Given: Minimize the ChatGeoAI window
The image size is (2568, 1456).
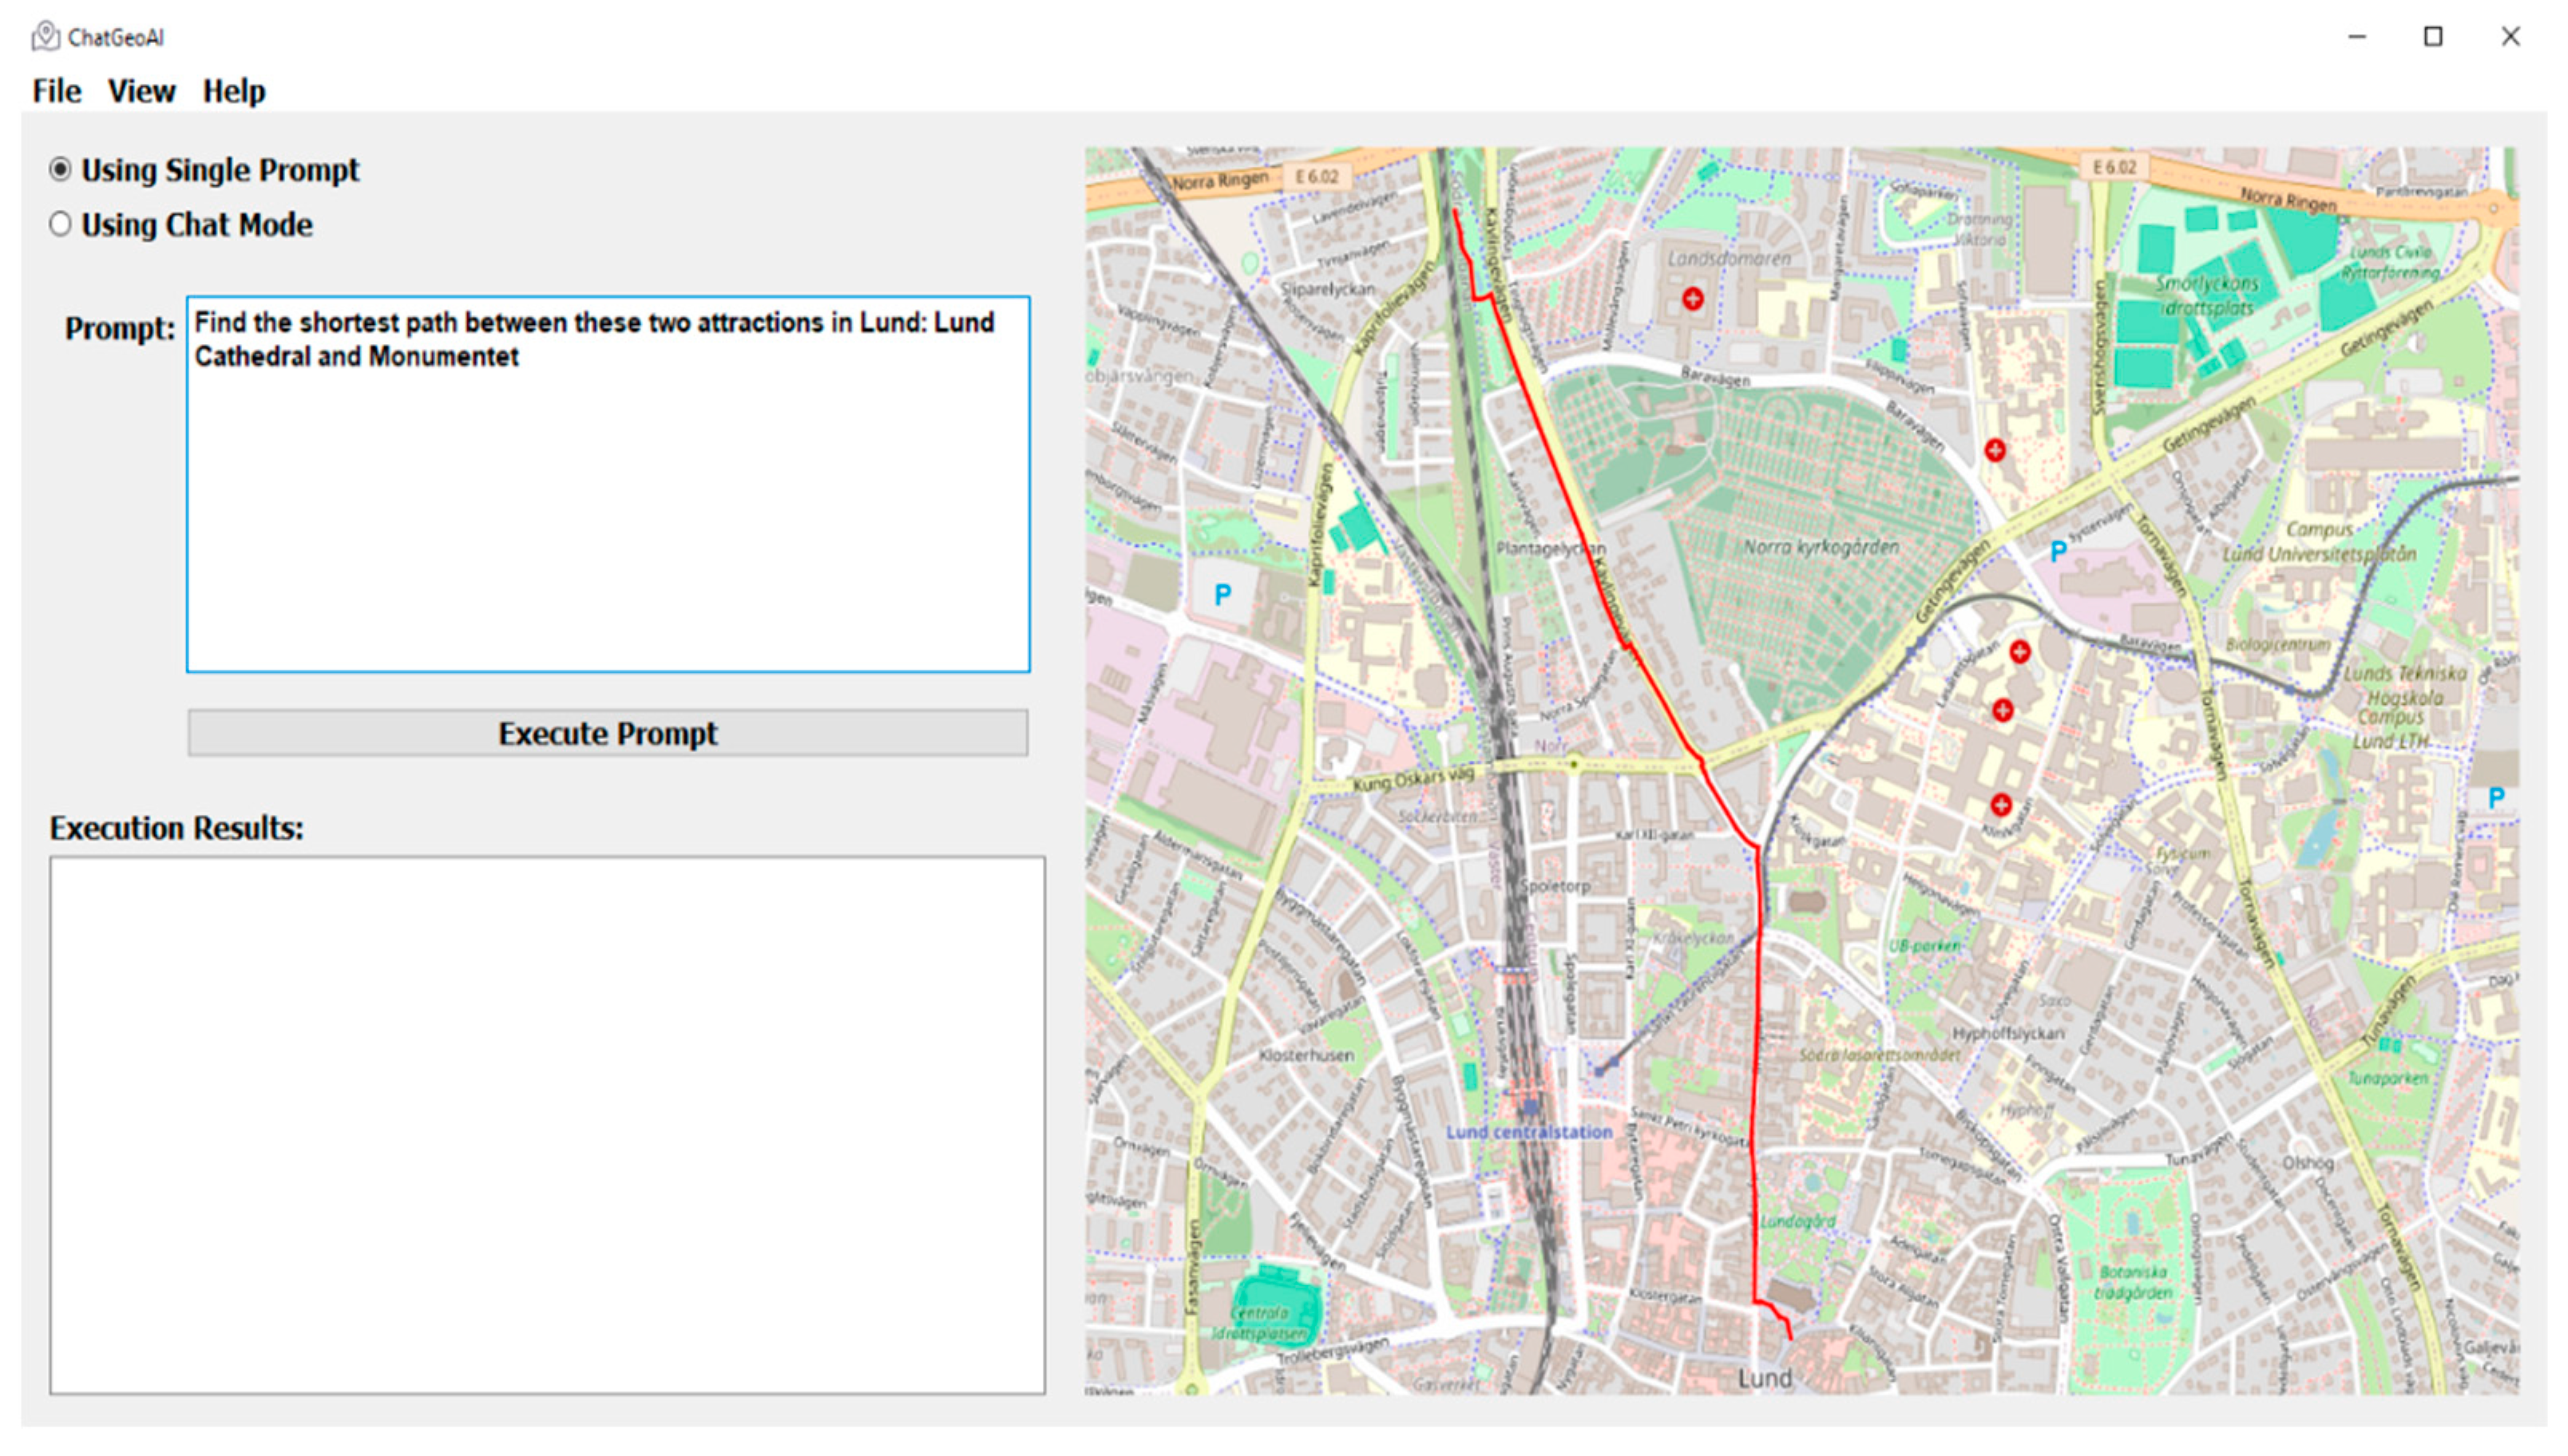Looking at the screenshot, I should tap(2357, 37).
